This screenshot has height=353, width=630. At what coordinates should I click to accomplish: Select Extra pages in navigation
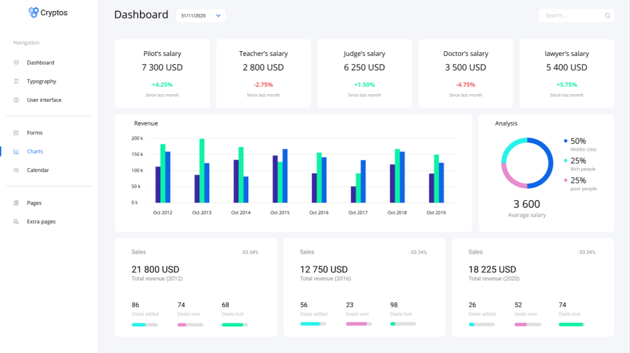[41, 222]
